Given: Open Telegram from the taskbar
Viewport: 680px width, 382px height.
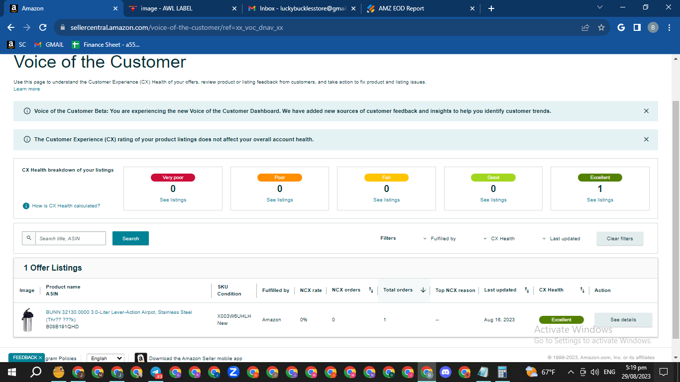Looking at the screenshot, I should coord(156,372).
